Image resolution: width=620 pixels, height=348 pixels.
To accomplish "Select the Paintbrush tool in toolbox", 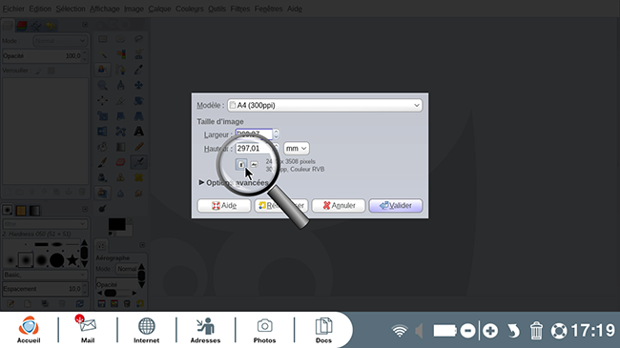I will tap(102, 162).
